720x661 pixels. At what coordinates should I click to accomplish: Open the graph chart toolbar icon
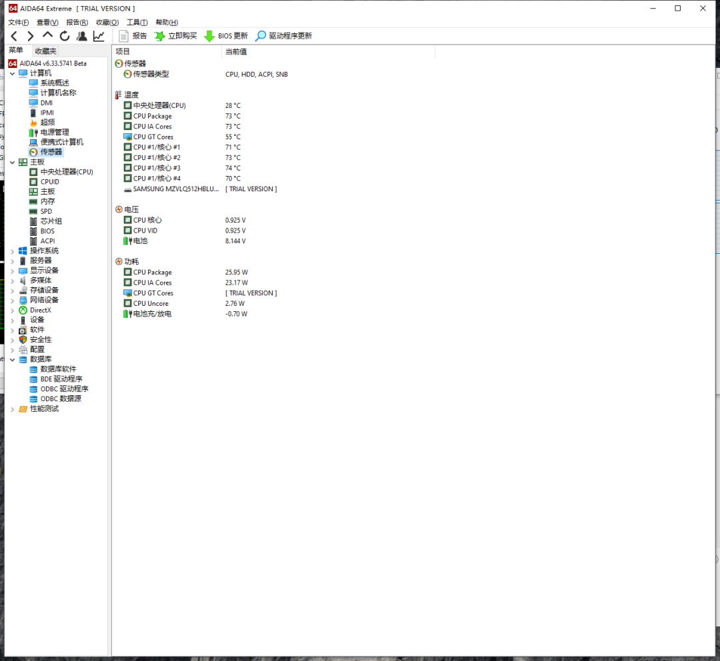tap(99, 36)
